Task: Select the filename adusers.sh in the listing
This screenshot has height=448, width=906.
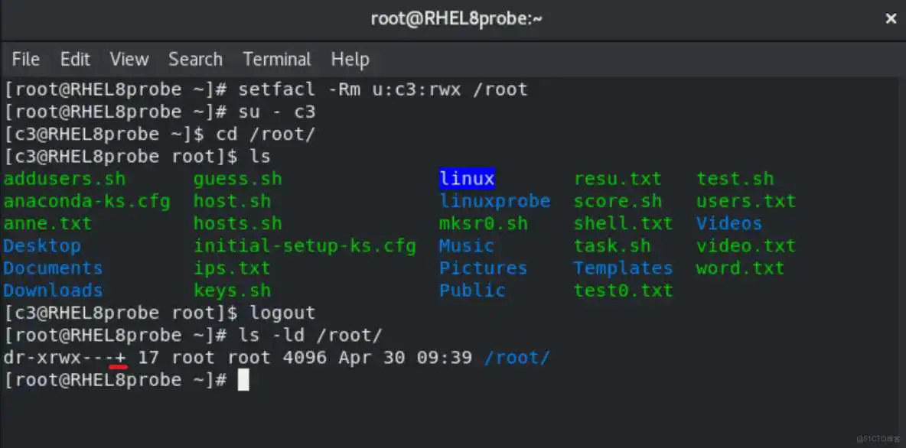Action: (64, 178)
